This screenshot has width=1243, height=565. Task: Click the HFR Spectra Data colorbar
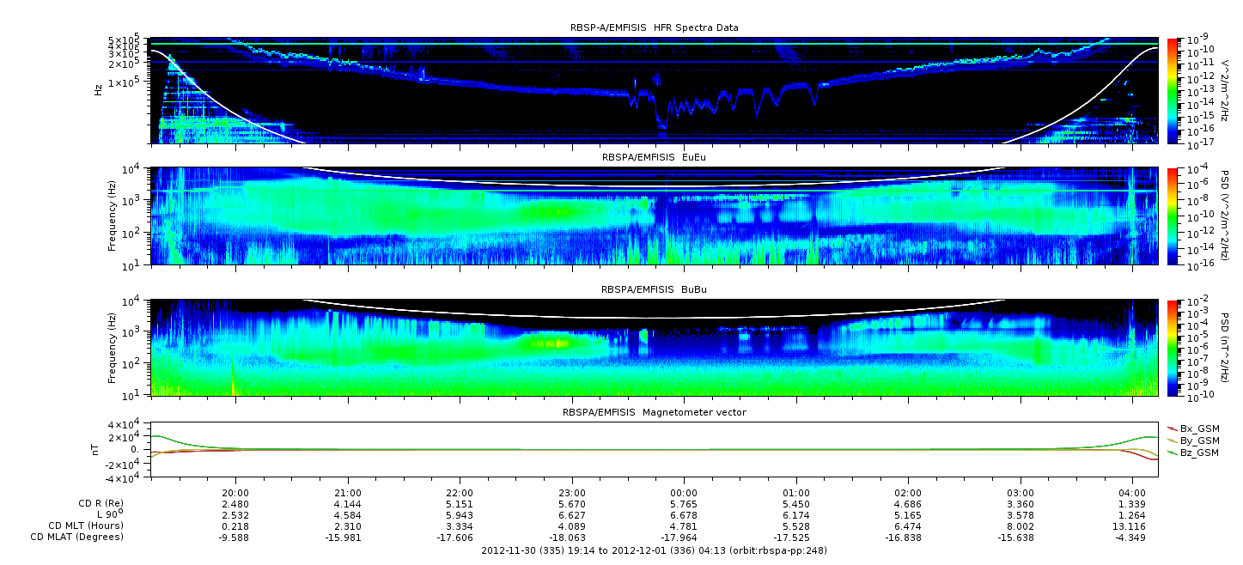tap(1173, 90)
